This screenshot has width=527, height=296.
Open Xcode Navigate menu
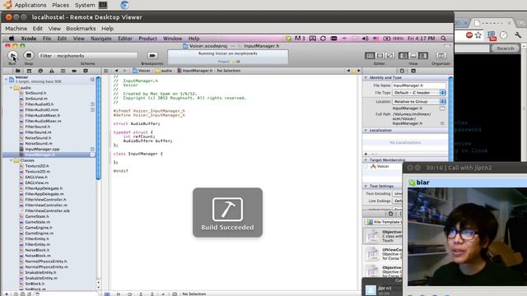pos(101,39)
